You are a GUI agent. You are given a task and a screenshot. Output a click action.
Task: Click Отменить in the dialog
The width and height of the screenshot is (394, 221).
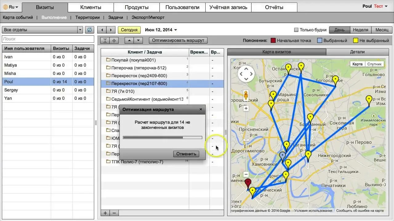(186, 154)
